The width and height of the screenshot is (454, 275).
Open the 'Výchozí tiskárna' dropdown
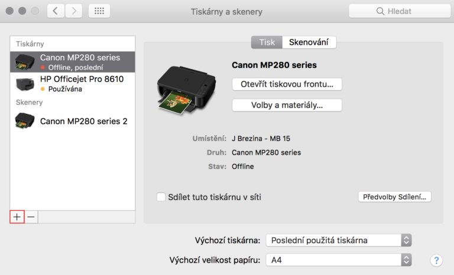point(338,240)
